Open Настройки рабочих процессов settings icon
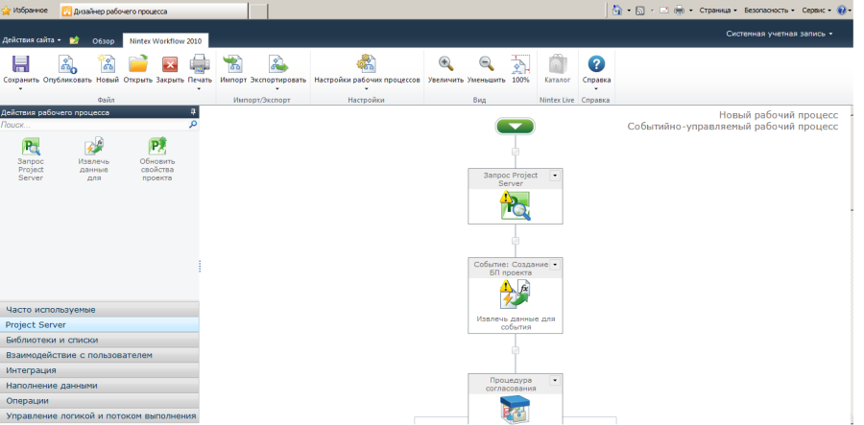Viewport: 864px width, 425px height. (367, 64)
